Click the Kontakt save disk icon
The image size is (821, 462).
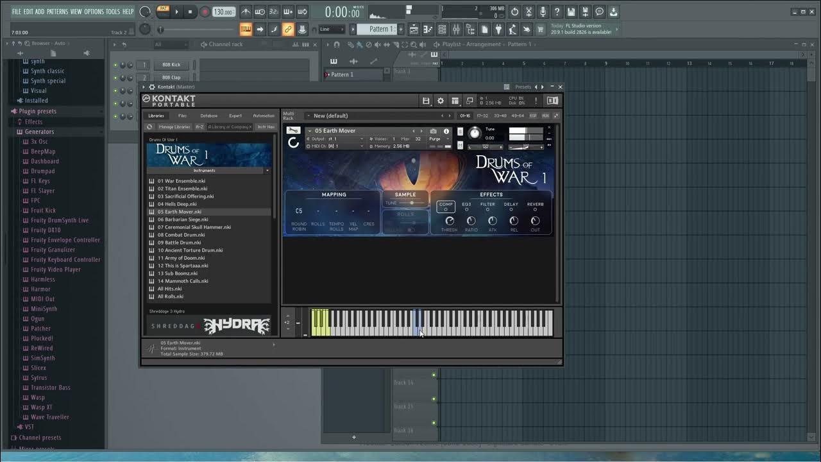(x=426, y=101)
